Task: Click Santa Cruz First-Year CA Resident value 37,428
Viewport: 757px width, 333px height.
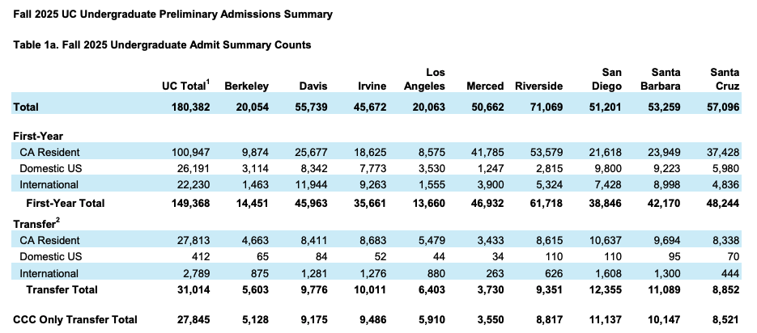Action: tap(722, 152)
